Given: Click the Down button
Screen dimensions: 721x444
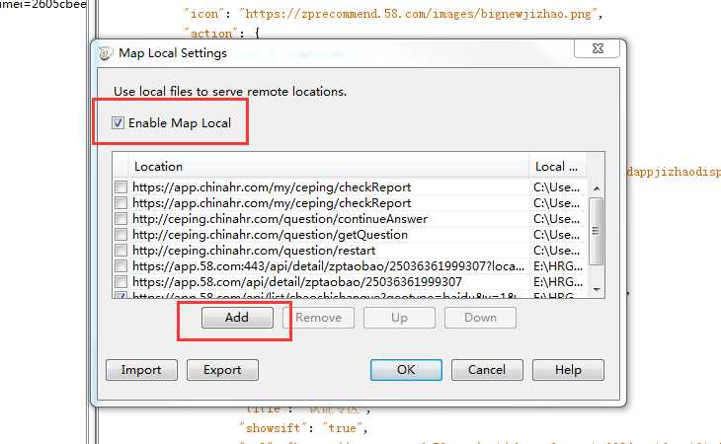Looking at the screenshot, I should [x=480, y=318].
